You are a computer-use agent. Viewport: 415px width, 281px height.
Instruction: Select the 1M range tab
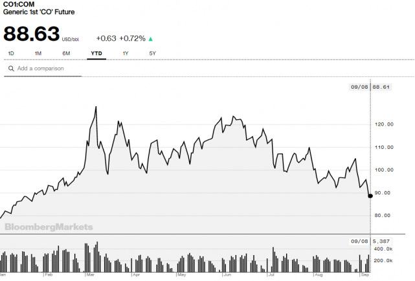(38, 52)
